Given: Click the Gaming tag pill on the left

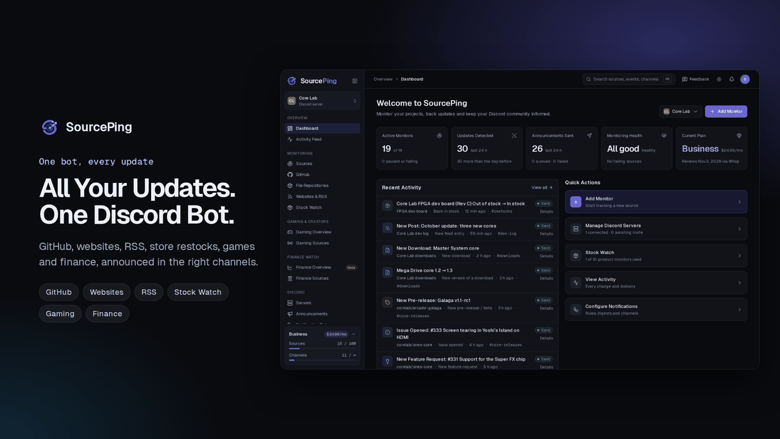Looking at the screenshot, I should pyautogui.click(x=60, y=313).
